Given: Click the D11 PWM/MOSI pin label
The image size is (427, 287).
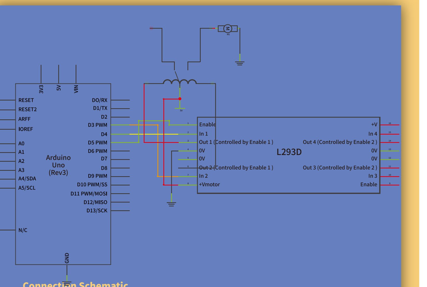Looking at the screenshot, I should [x=89, y=193].
